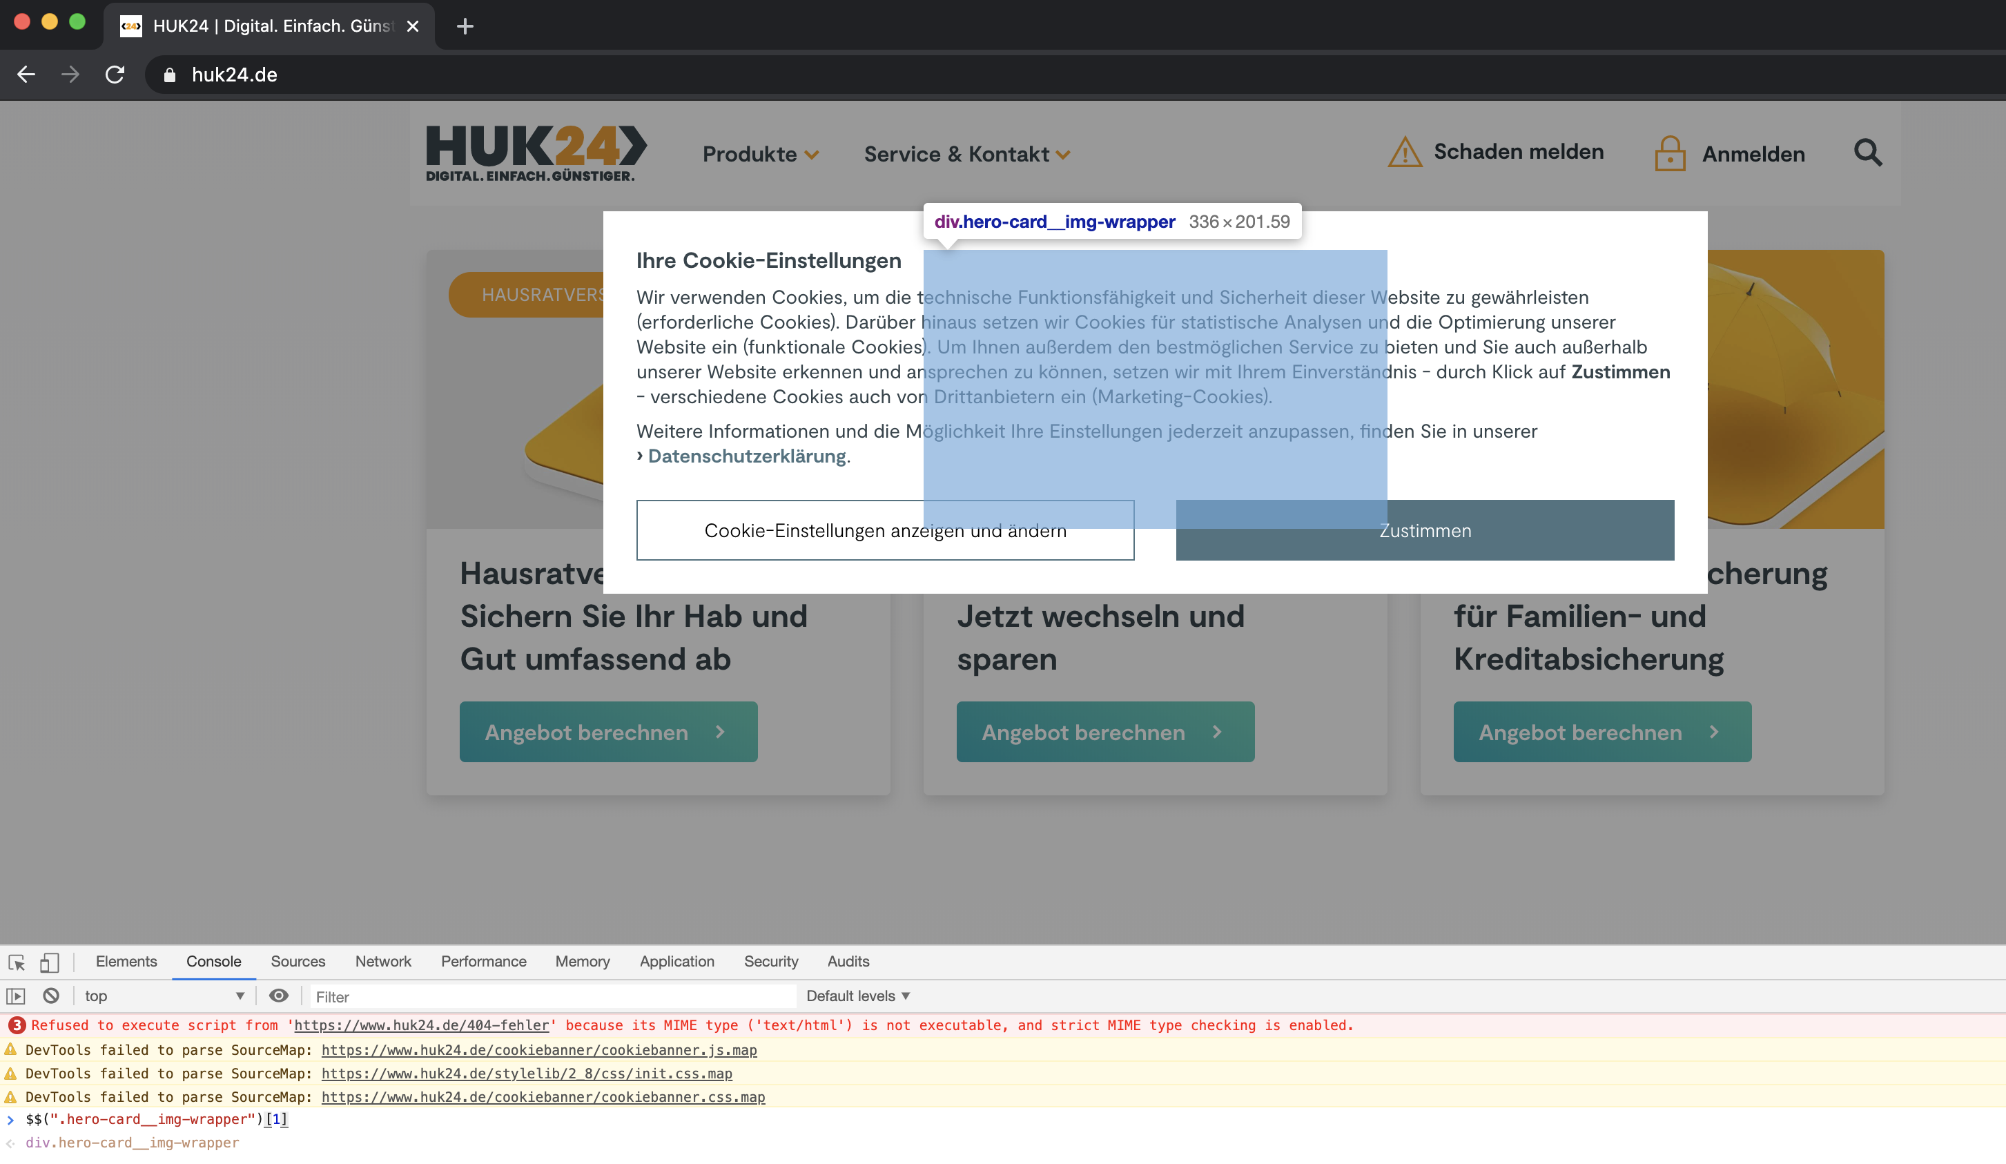Open the Datenschutzerklärung link
Screen dimensions: 2006x1164
(746, 456)
